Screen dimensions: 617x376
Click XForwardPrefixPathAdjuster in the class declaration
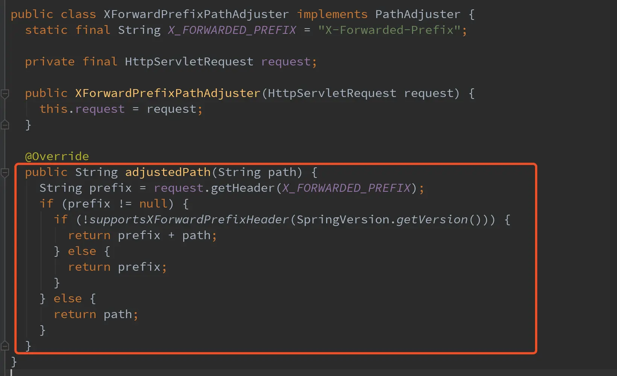pyautogui.click(x=196, y=14)
